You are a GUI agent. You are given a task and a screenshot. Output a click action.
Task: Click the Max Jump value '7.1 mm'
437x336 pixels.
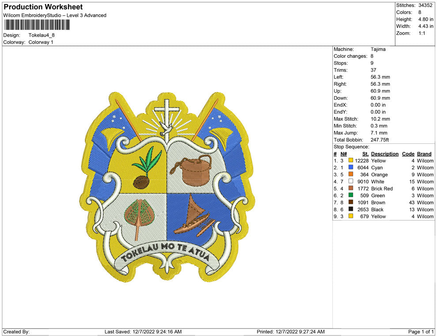click(379, 133)
